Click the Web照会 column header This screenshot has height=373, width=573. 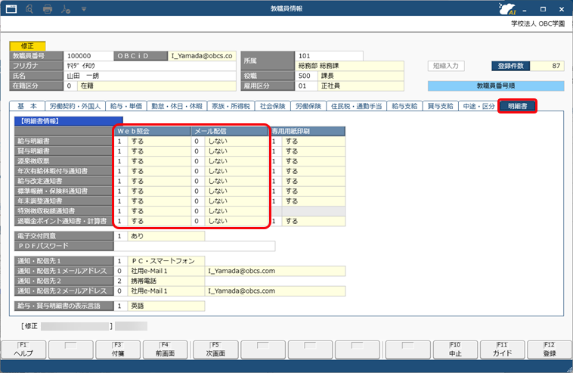153,132
